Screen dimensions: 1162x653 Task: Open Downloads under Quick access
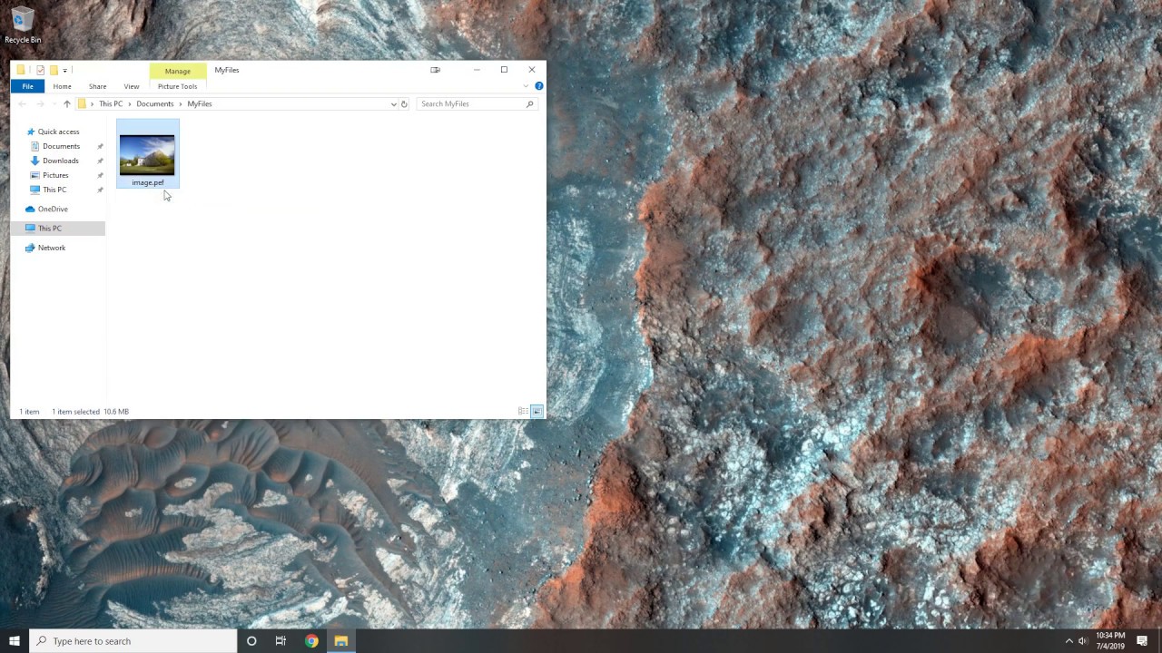60,161
